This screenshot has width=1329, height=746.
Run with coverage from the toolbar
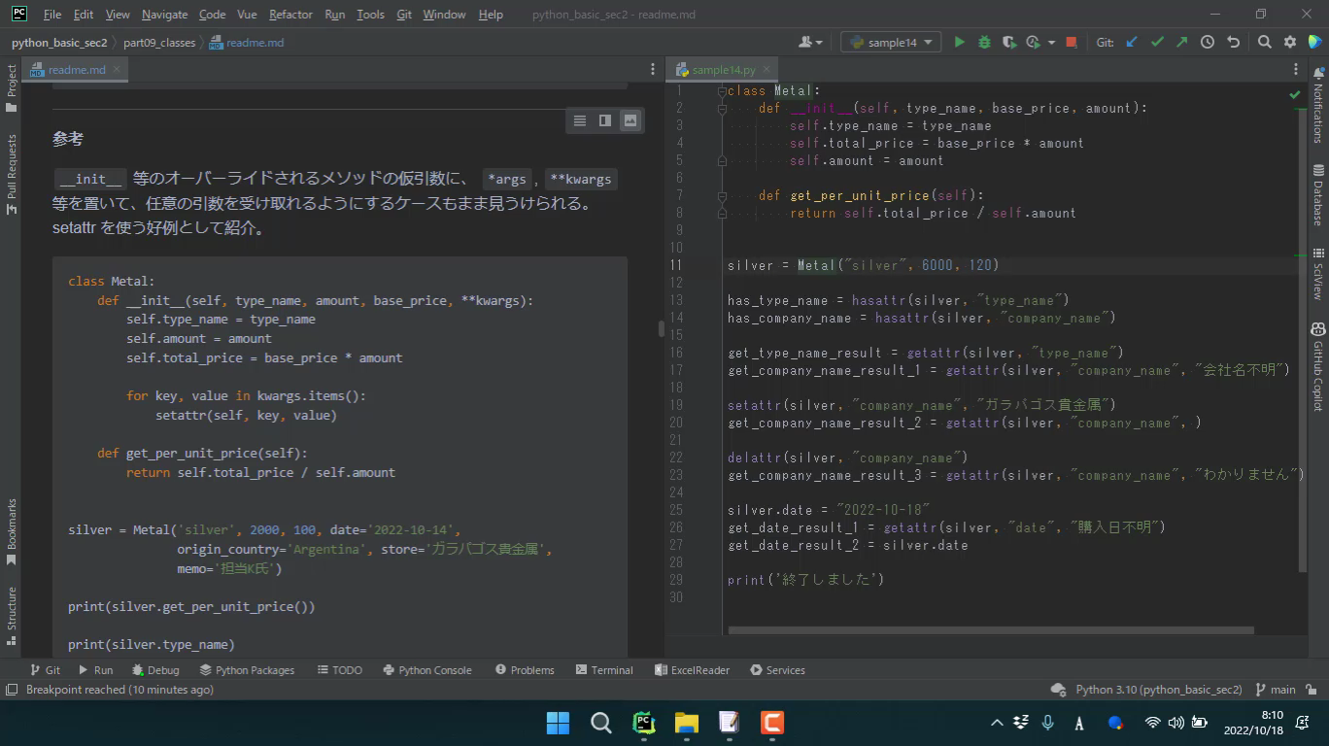1009,42
